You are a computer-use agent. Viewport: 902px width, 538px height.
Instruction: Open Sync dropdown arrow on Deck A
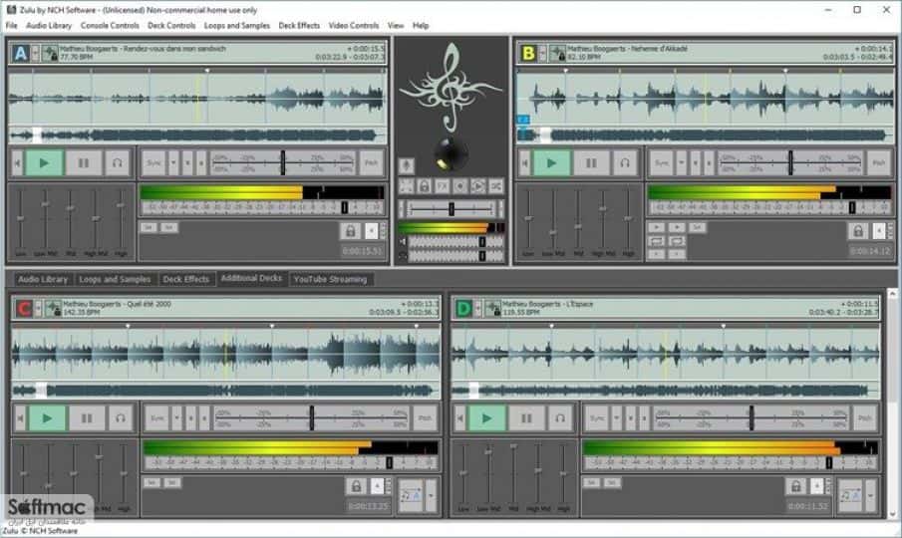point(173,163)
